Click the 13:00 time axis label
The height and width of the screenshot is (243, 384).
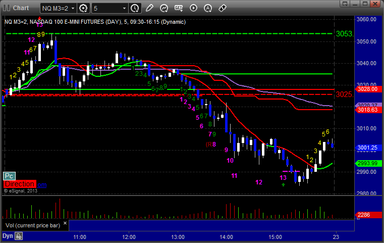(x=178, y=237)
